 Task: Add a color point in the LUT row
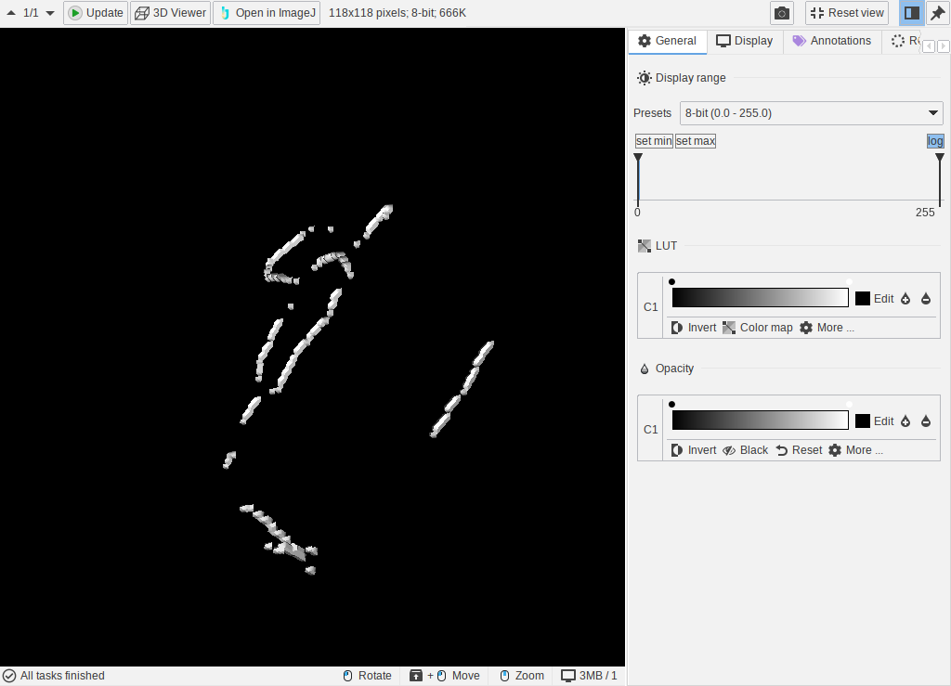[905, 299]
